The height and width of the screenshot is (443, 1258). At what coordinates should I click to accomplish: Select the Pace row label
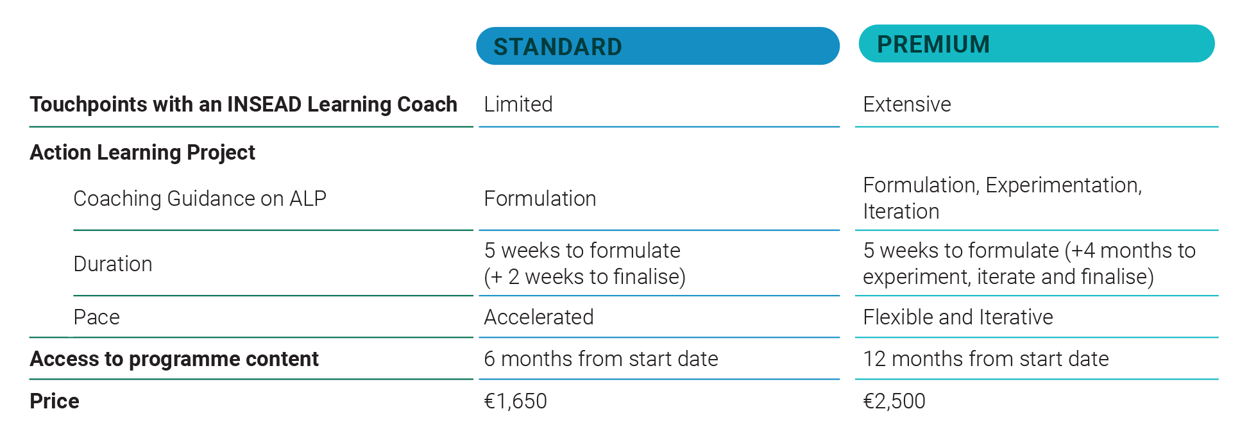tap(97, 317)
